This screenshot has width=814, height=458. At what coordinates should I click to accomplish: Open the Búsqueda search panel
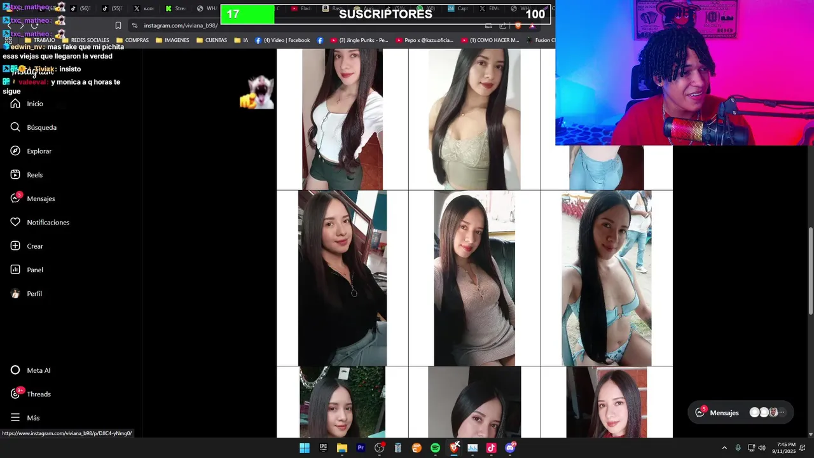coord(34,127)
